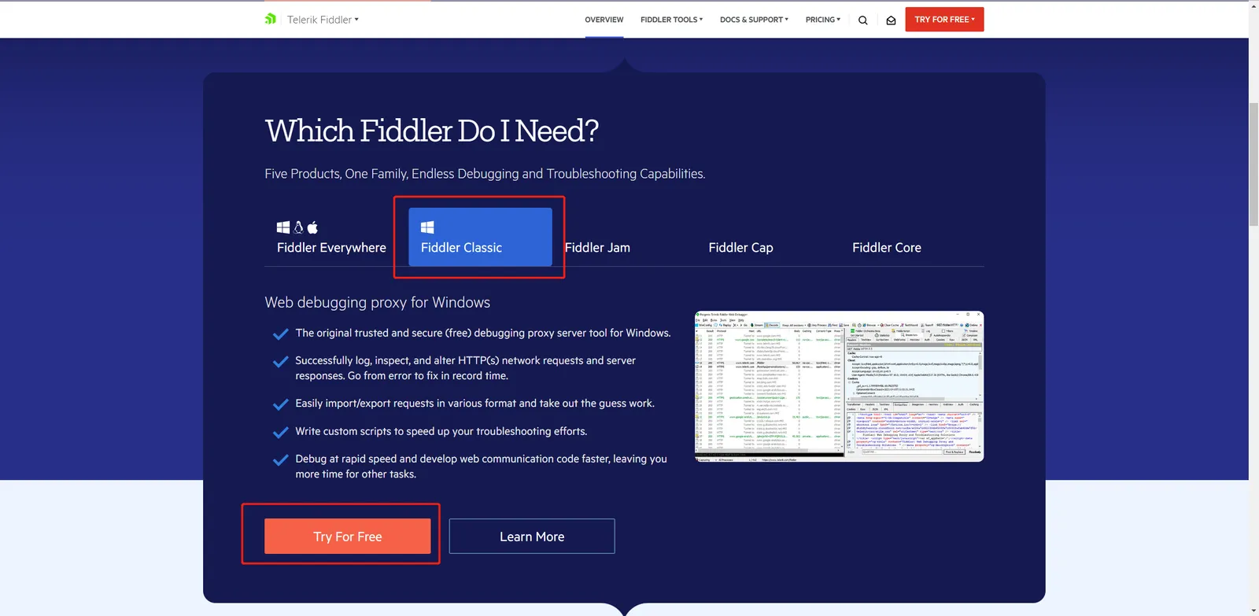Click the scrollbar up arrow
The height and width of the screenshot is (616, 1259).
point(1253,6)
